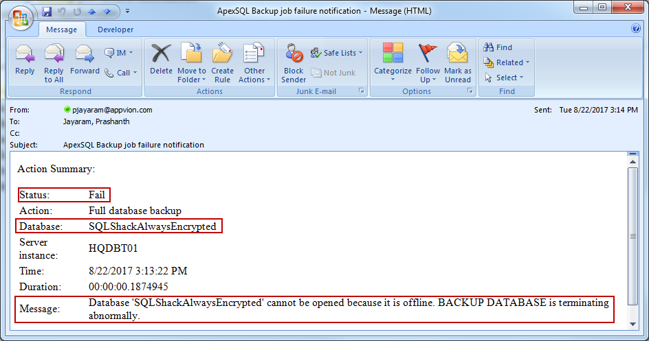Click the Reply to All icon
Image resolution: width=649 pixels, height=341 pixels.
[54, 63]
